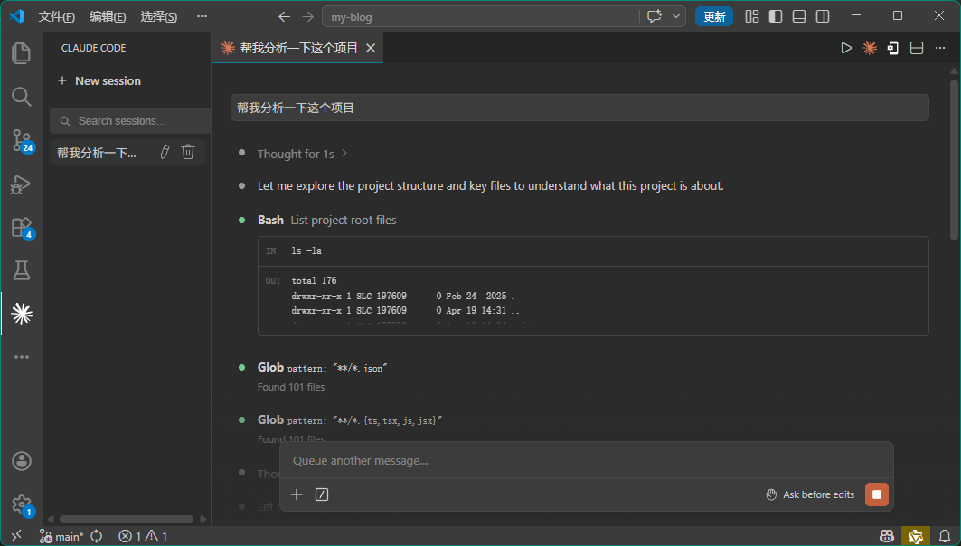Toggle the primary side bar
This screenshot has height=546, width=961.
coord(776,16)
